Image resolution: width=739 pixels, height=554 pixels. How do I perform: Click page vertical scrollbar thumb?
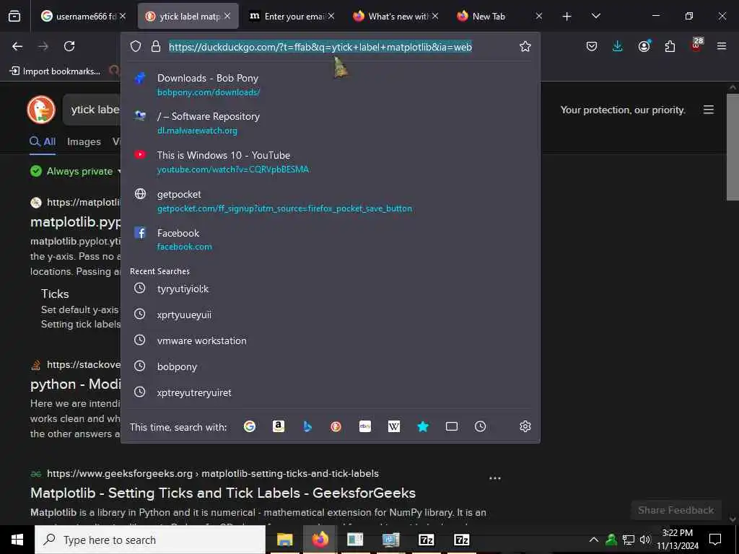coord(733,147)
